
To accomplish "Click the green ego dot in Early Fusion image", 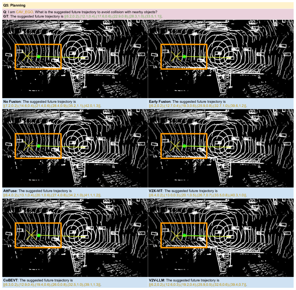I will (x=184, y=57).
